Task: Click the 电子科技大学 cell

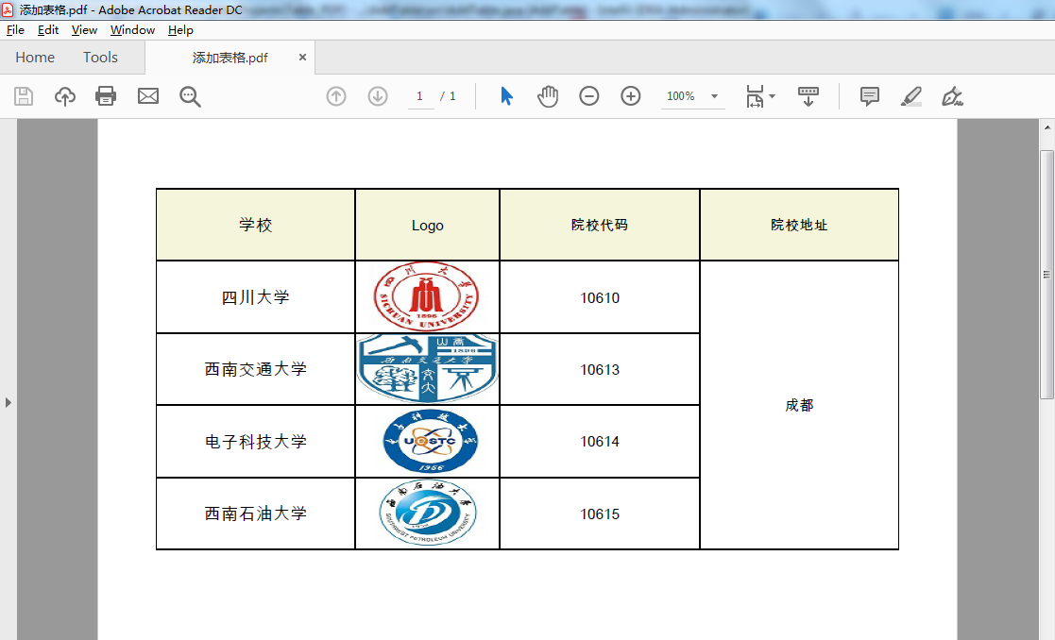Action: pyautogui.click(x=256, y=441)
